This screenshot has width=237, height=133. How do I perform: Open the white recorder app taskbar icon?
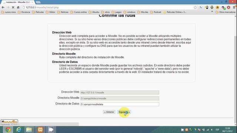tap(51, 130)
